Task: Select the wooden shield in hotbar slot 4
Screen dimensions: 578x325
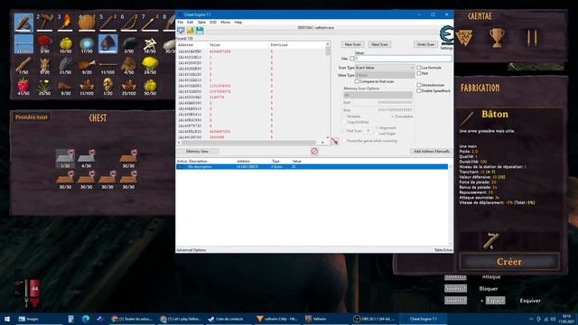Action: 87,23
